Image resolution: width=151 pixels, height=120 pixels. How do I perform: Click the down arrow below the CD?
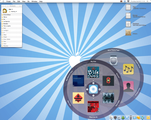point(93,95)
